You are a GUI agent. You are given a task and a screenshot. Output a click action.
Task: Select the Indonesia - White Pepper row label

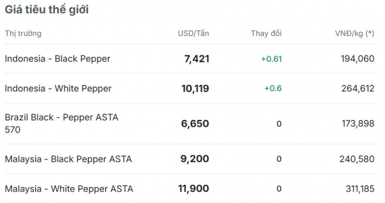tap(58, 88)
